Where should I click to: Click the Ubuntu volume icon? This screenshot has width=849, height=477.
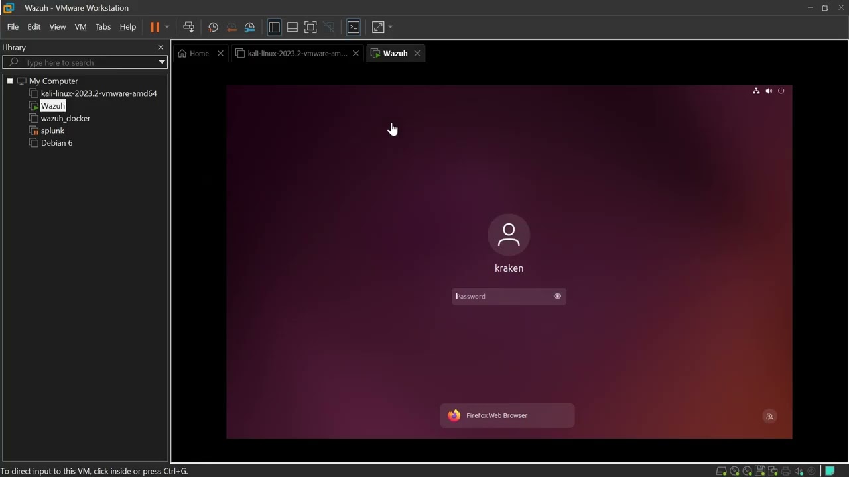tap(769, 91)
